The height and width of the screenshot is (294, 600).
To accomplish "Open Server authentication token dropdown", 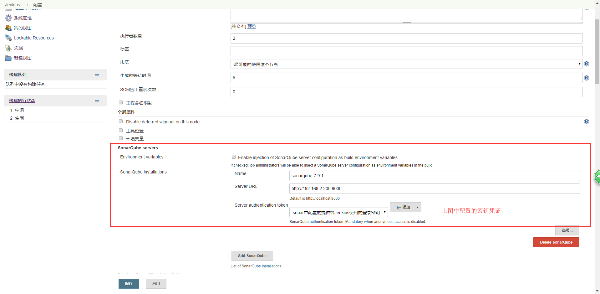I will 338,212.
